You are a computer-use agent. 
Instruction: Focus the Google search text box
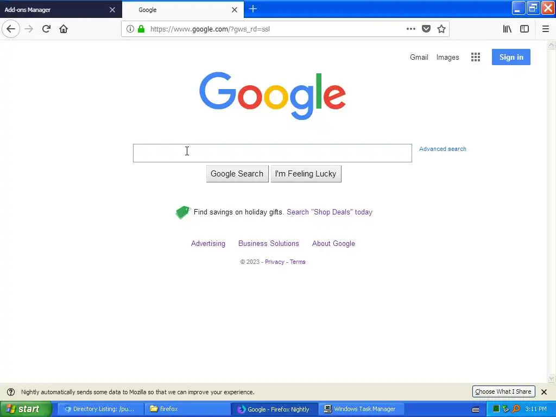coord(273,153)
